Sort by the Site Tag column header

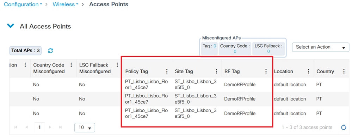pos(184,71)
